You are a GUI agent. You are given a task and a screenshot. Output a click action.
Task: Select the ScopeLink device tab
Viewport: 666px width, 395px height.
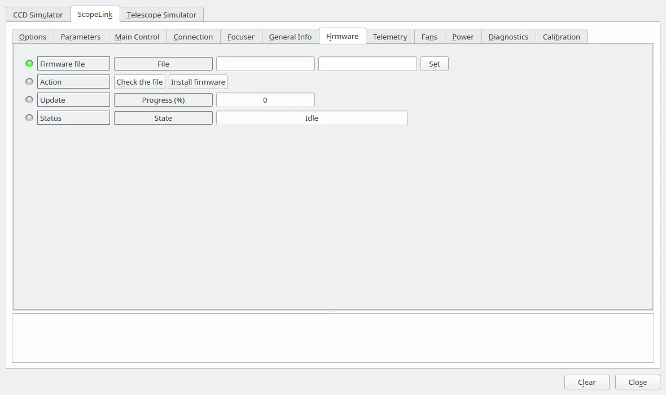(95, 14)
